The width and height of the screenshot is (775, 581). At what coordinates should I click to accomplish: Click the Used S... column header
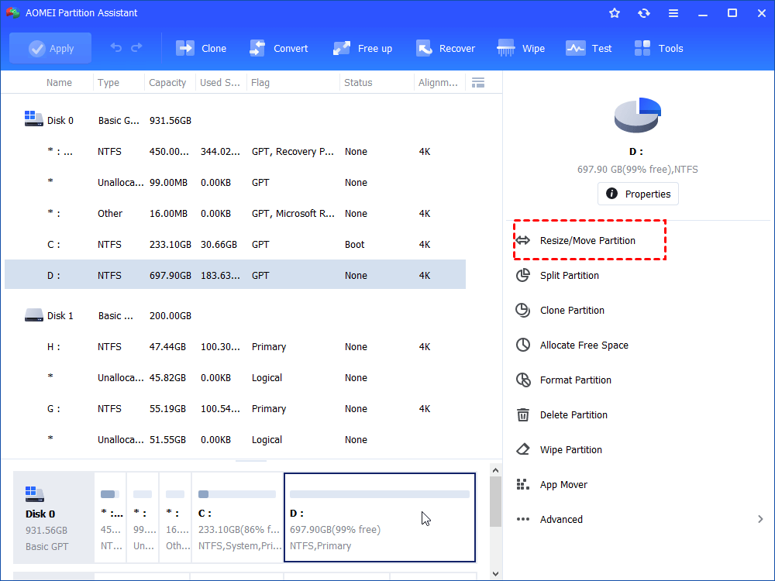221,83
